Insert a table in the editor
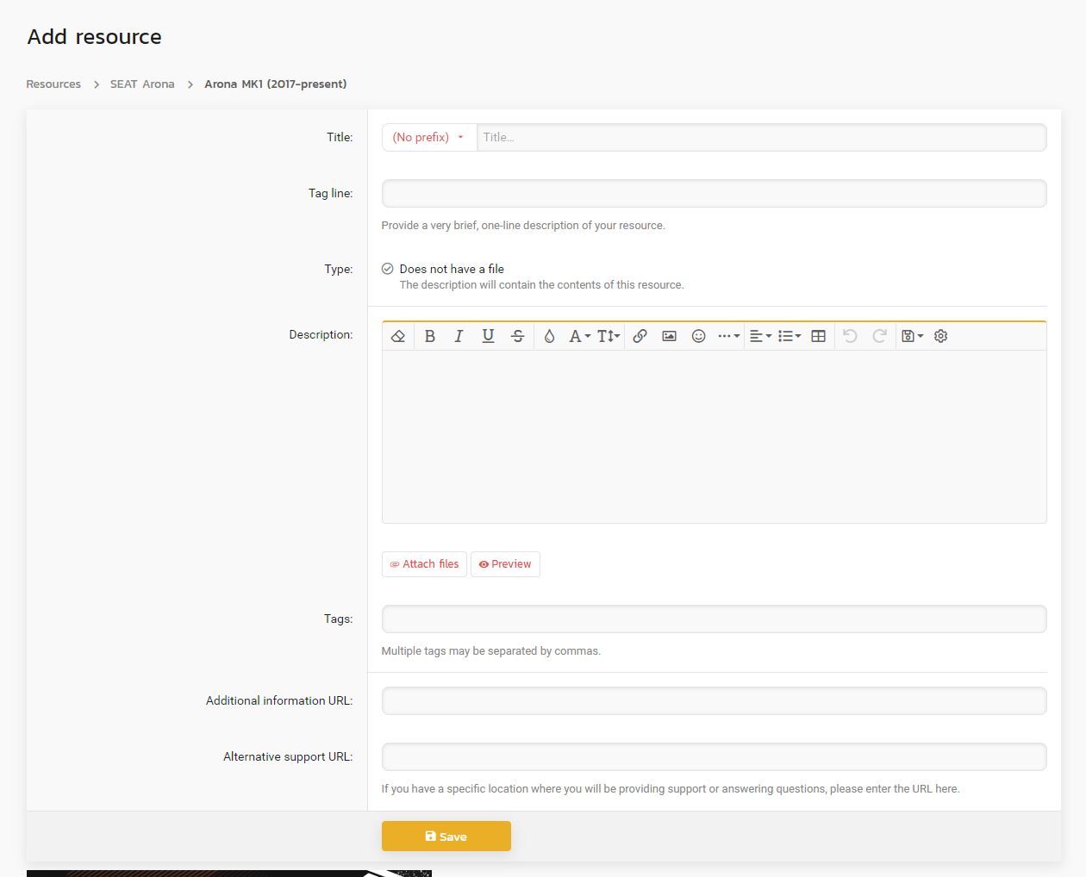 pyautogui.click(x=818, y=336)
